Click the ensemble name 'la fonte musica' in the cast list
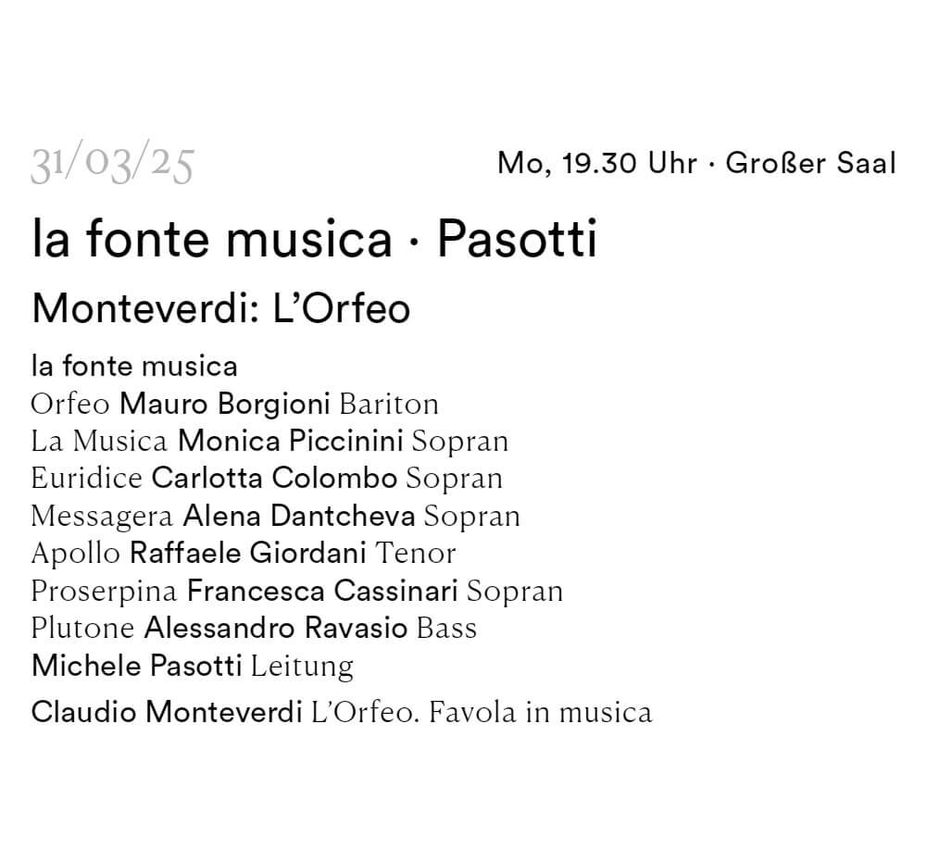927x861 pixels. tap(135, 366)
